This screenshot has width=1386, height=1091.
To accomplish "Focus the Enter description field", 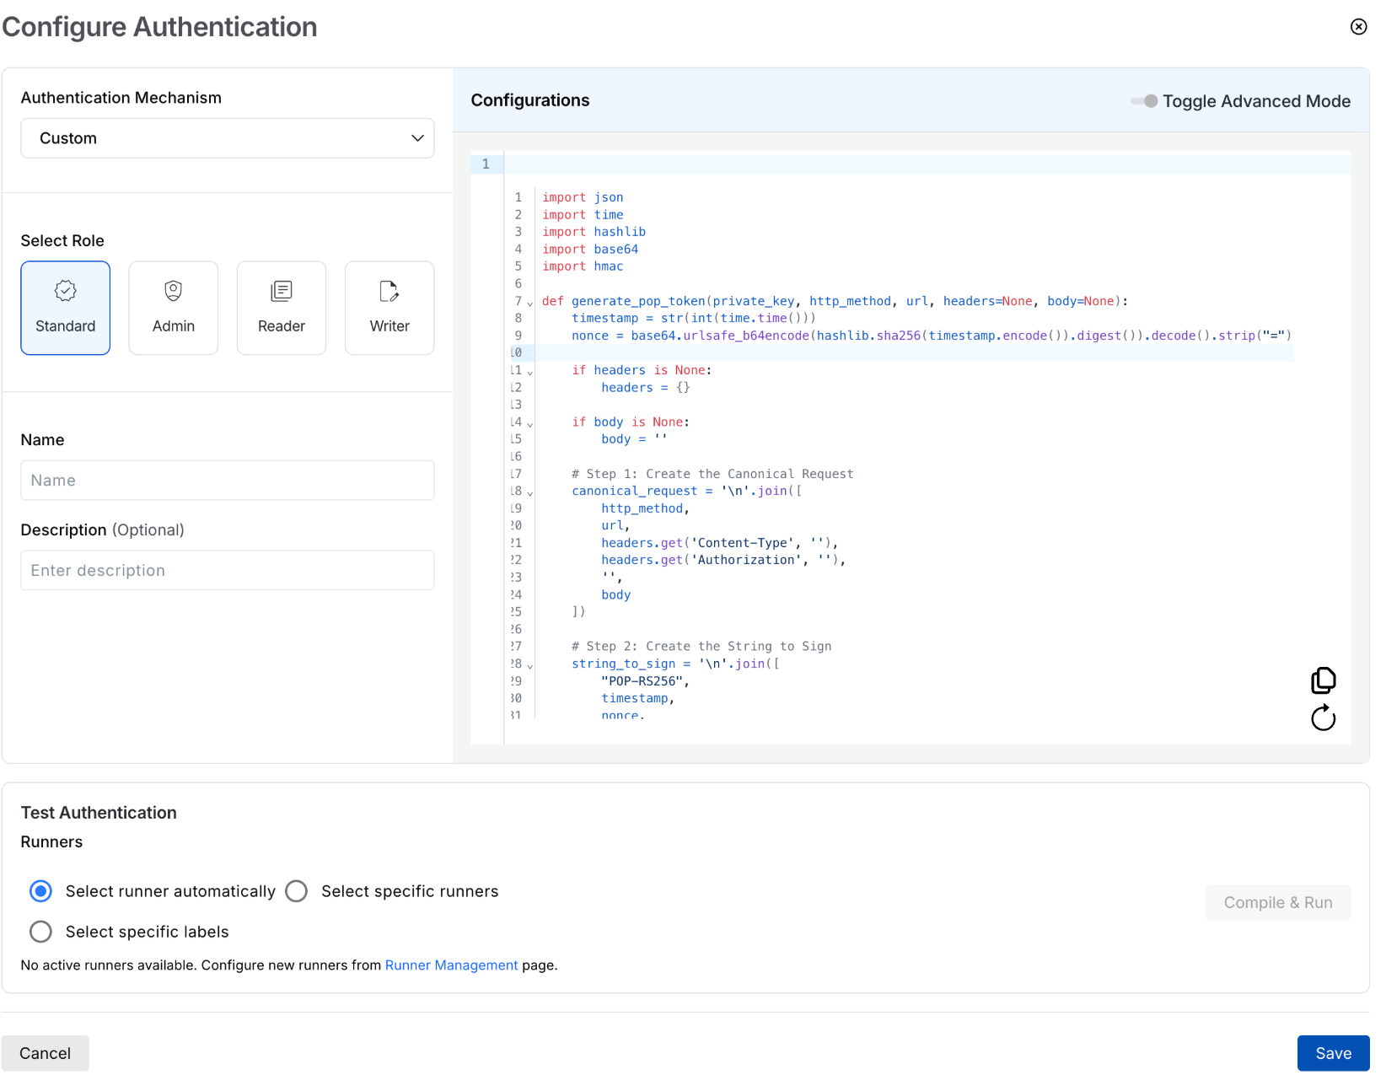I will coord(228,571).
